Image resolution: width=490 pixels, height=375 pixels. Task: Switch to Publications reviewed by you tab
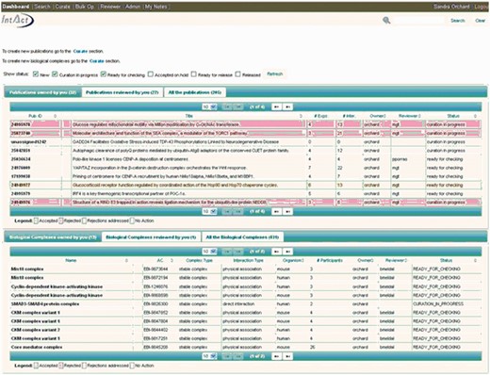pos(122,92)
